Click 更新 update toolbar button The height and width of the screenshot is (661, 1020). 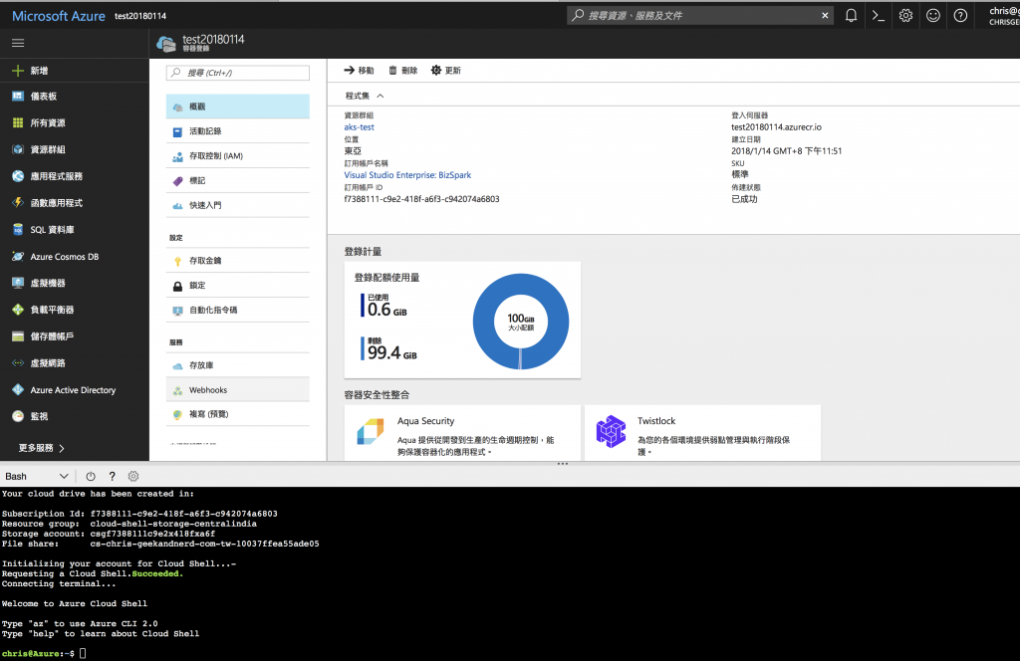click(x=446, y=71)
